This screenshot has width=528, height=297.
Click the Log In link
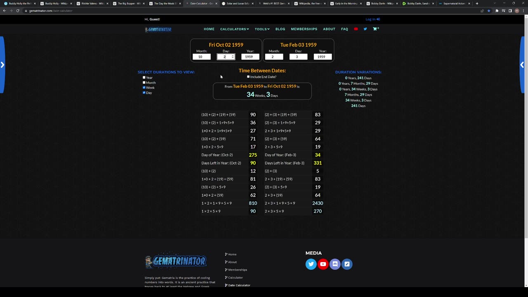tap(372, 19)
